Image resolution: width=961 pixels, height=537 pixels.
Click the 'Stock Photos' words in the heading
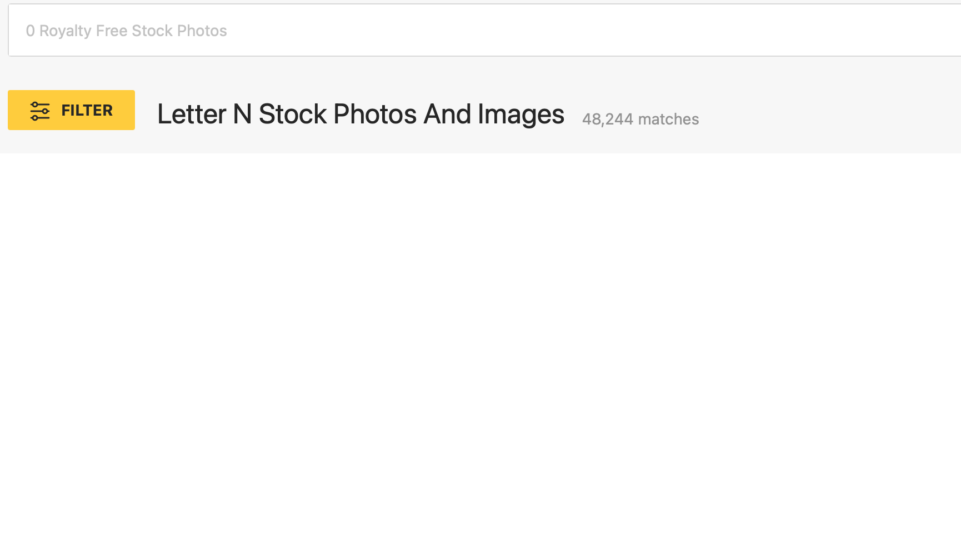[338, 115]
